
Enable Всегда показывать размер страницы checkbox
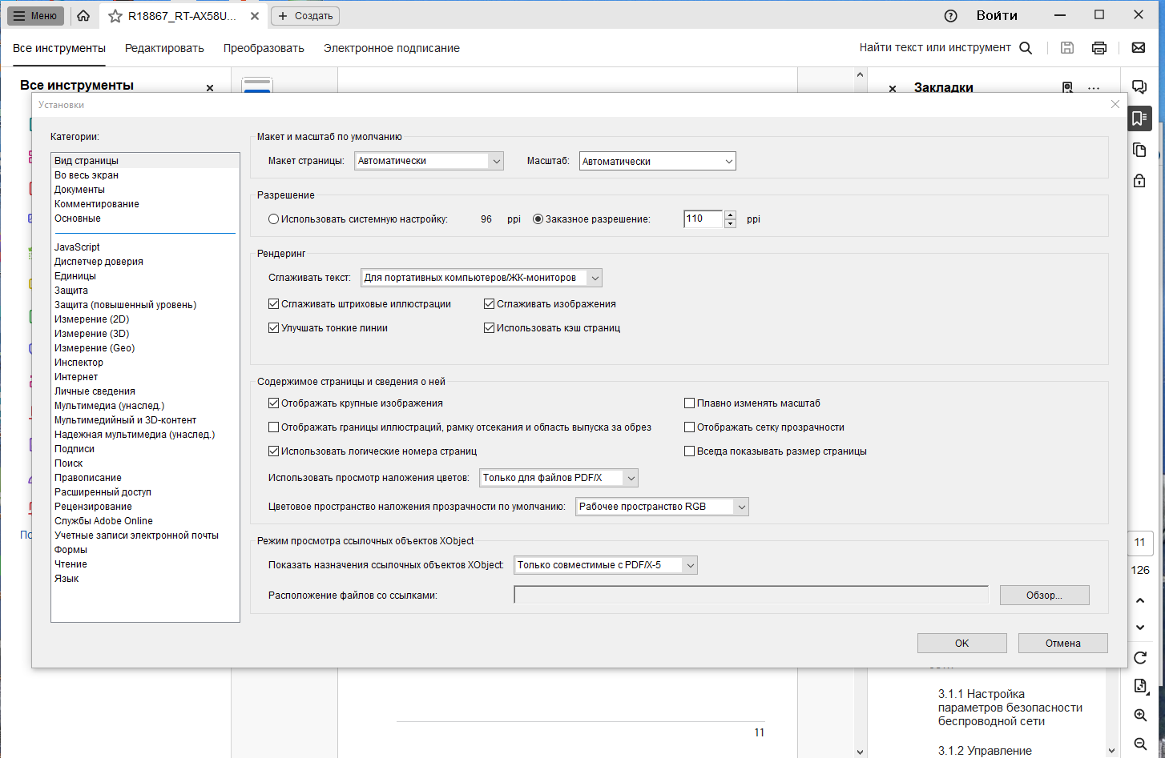pyautogui.click(x=689, y=451)
